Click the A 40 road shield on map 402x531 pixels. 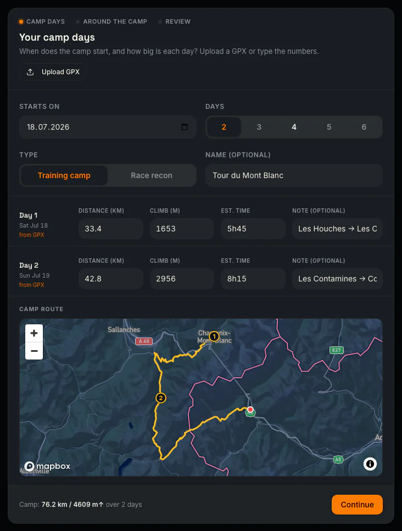pyautogui.click(x=144, y=341)
